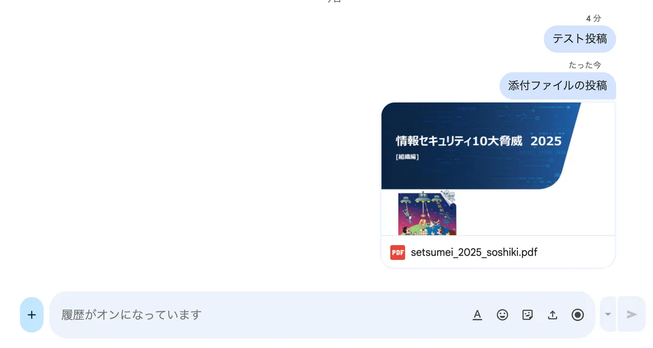This screenshot has width=653, height=348.
Task: Toggle text formatting options icon
Action: pyautogui.click(x=477, y=314)
